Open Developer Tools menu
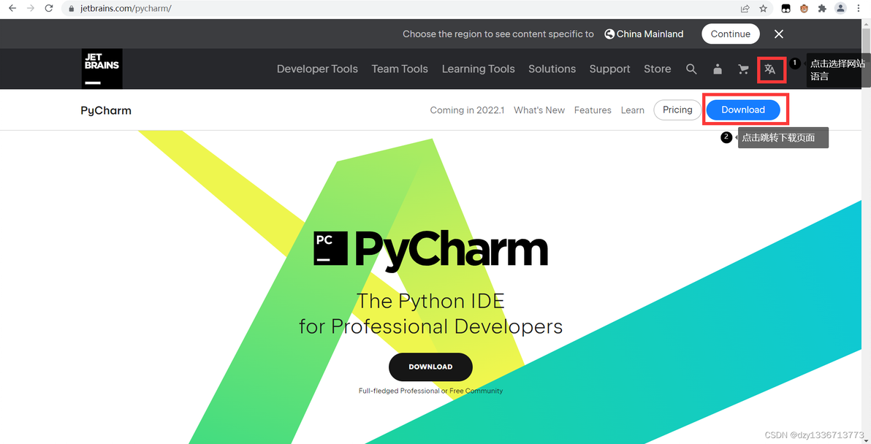The width and height of the screenshot is (871, 444). coord(317,69)
